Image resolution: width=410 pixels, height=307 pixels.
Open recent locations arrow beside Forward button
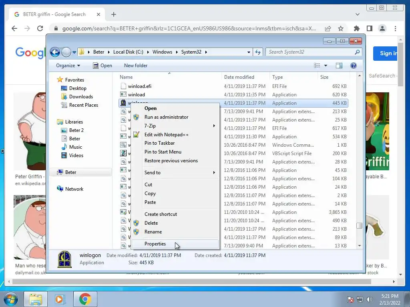tap(74, 52)
